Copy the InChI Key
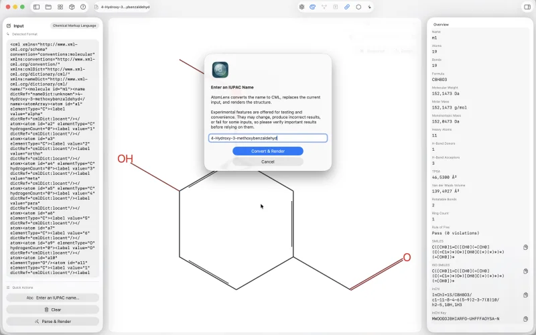Screen dimensions: 536x335 click(x=525, y=319)
